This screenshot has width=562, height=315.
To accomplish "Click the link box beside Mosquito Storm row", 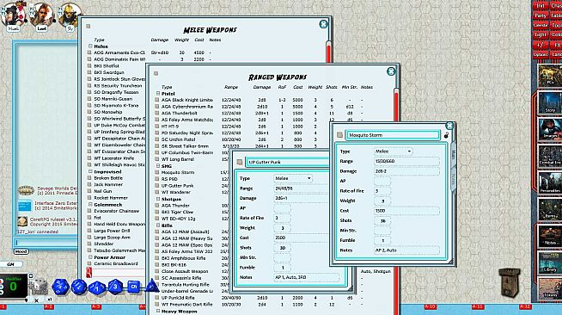I will point(156,173).
